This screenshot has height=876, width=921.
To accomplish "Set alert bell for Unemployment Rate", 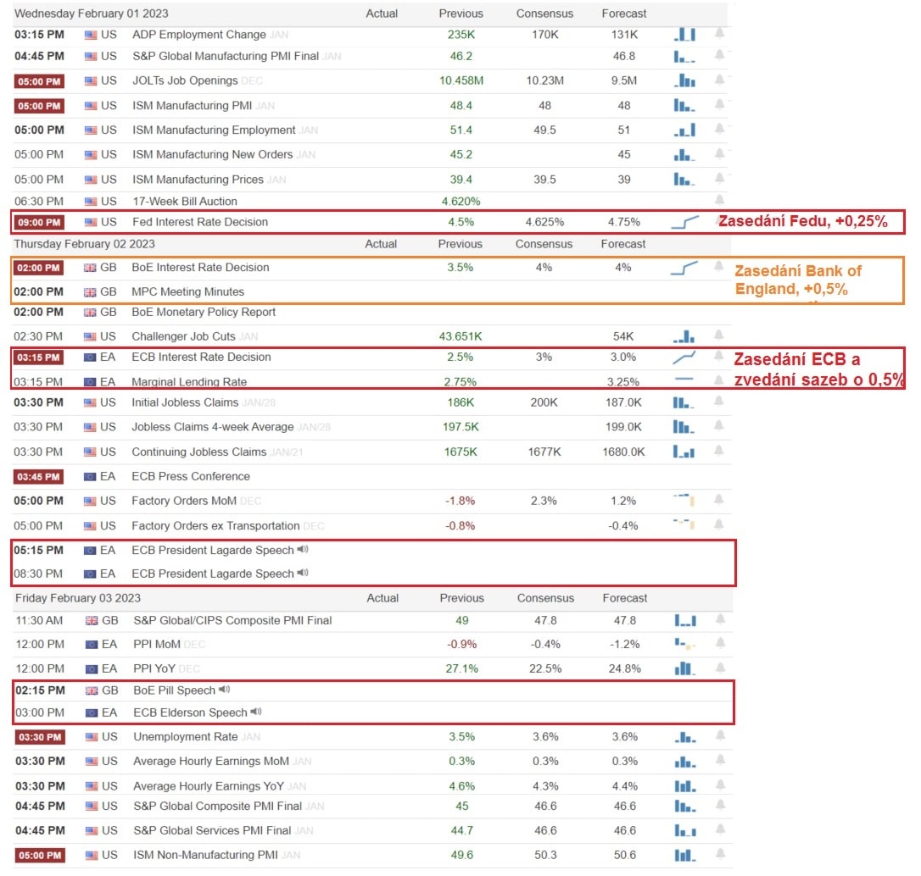I will pos(720,735).
